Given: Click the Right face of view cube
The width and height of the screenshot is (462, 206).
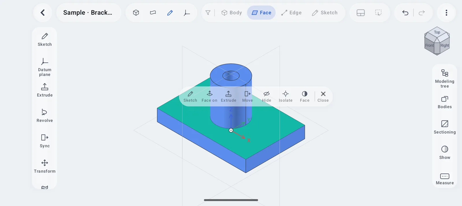Looking at the screenshot, I should pos(445,46).
